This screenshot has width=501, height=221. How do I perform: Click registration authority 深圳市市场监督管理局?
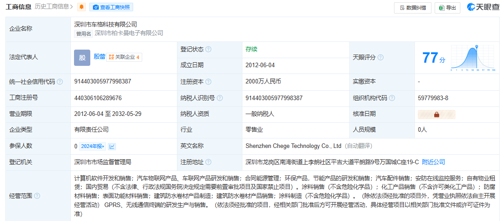click(x=102, y=162)
